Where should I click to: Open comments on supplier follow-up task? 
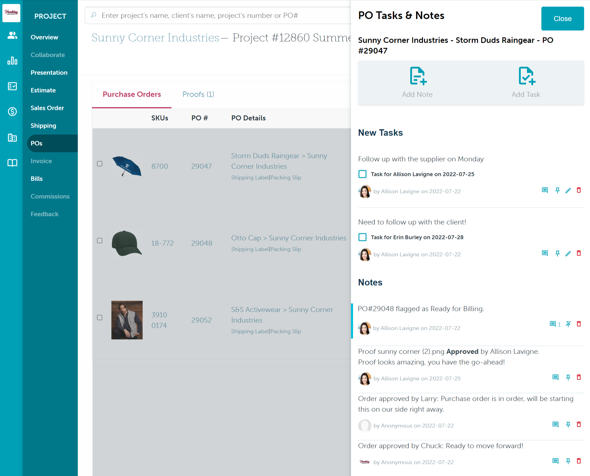coord(545,190)
